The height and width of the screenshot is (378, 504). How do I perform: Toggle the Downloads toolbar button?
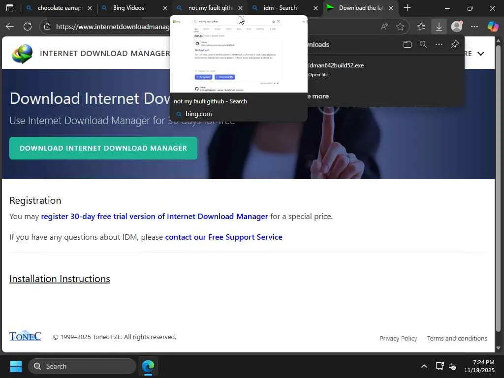tap(439, 27)
